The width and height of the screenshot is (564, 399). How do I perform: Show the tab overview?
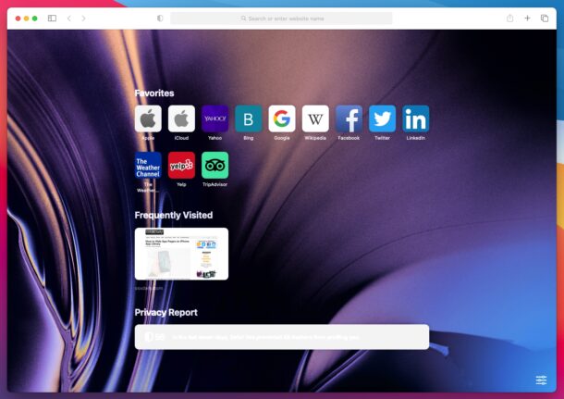coord(545,18)
